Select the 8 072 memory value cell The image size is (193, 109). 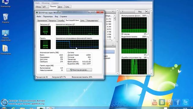pos(109,29)
